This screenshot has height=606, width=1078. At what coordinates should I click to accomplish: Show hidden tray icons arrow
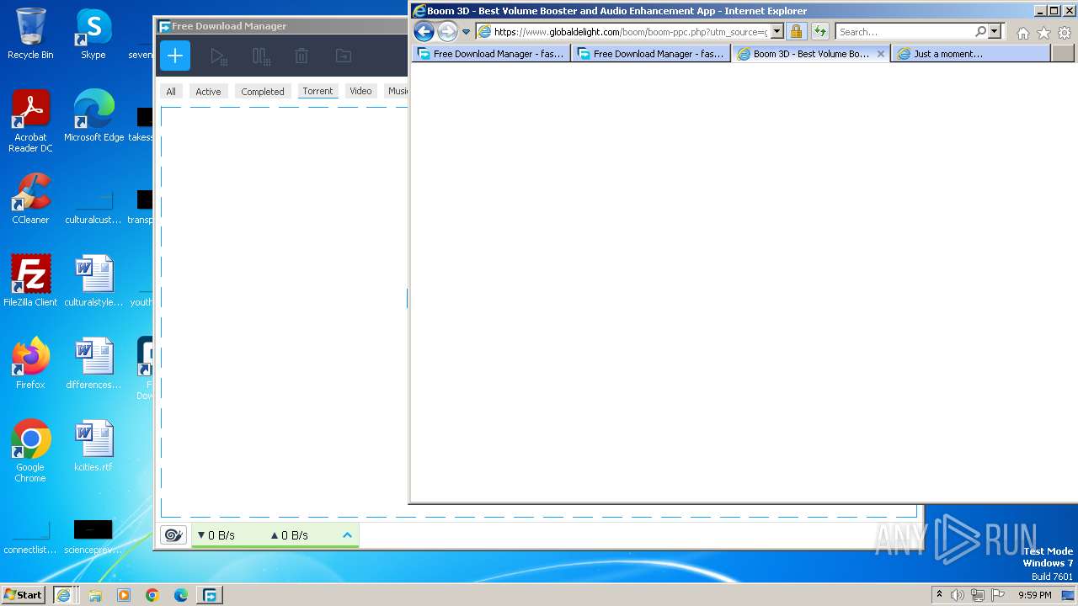(x=939, y=594)
